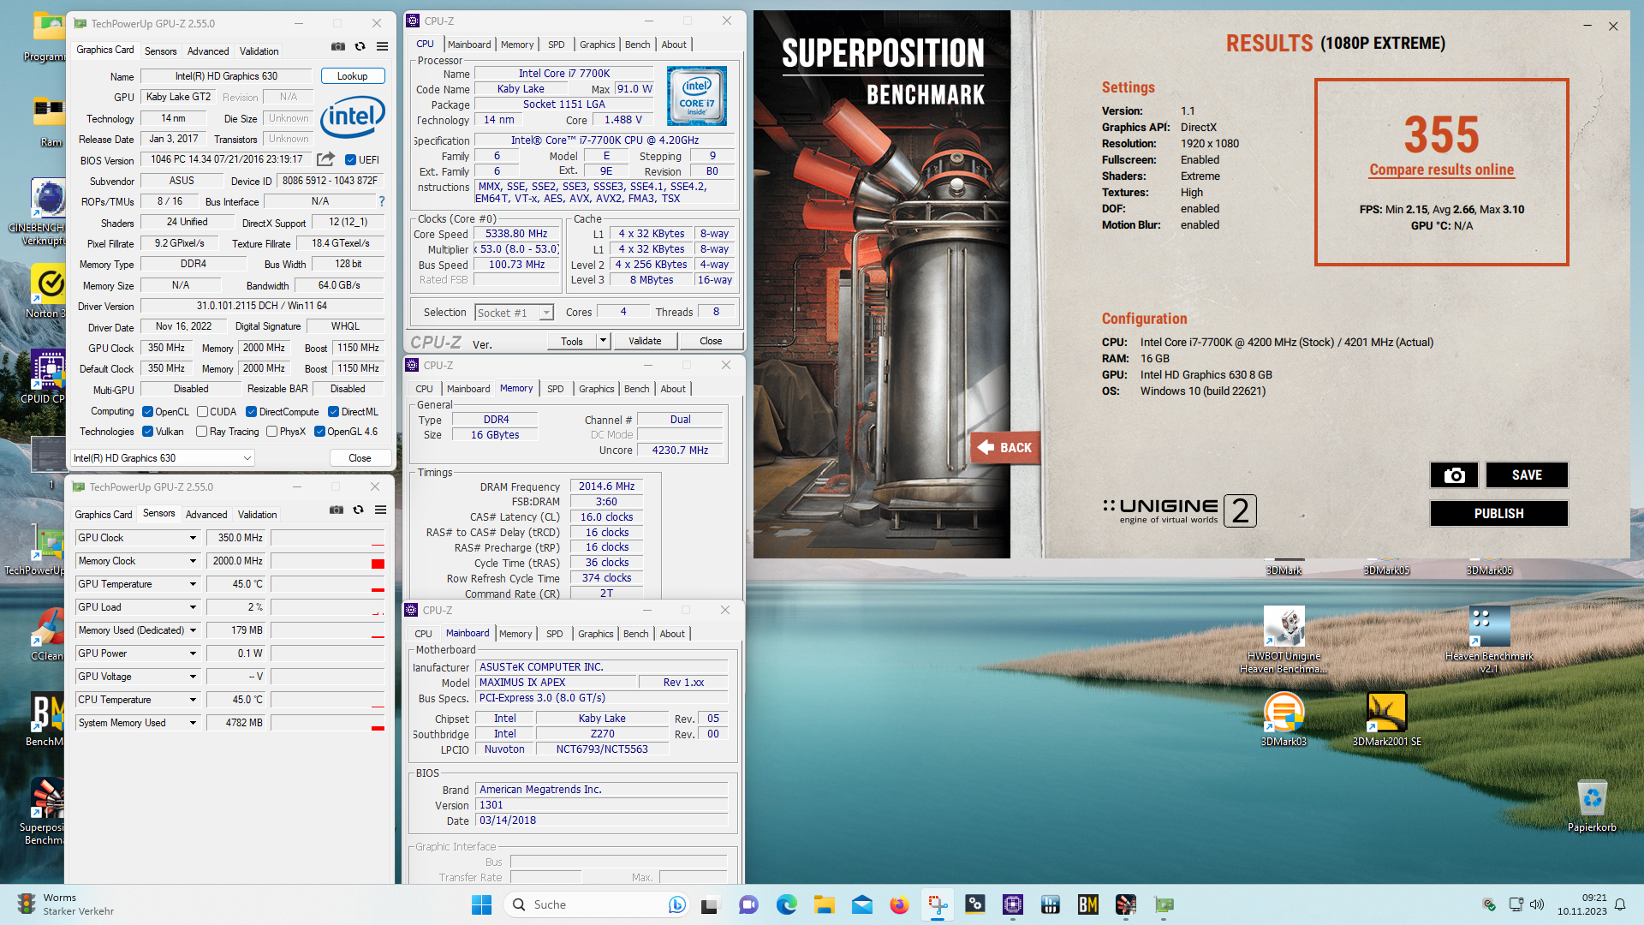1644x925 pixels.
Task: Open Graphics tab in CPU-Z Mainboard window
Action: 595,634
